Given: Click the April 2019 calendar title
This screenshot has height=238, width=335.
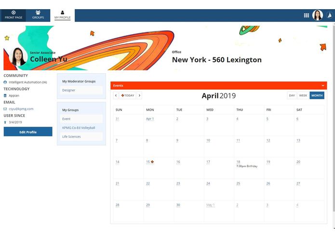Looking at the screenshot, I should click(218, 95).
